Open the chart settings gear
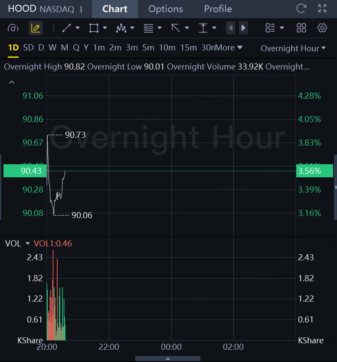This screenshot has height=362, width=337. coord(322,28)
